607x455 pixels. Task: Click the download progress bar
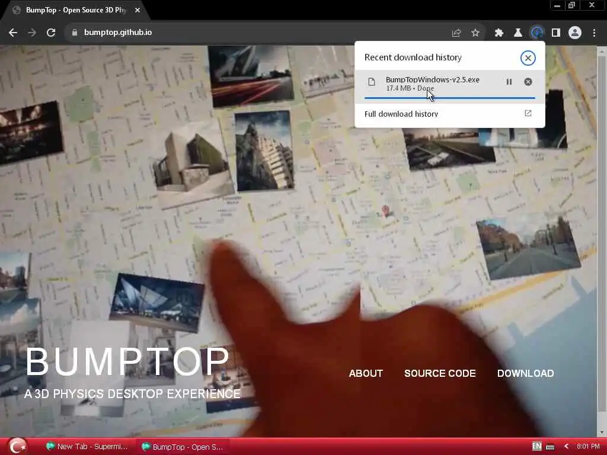tap(449, 98)
